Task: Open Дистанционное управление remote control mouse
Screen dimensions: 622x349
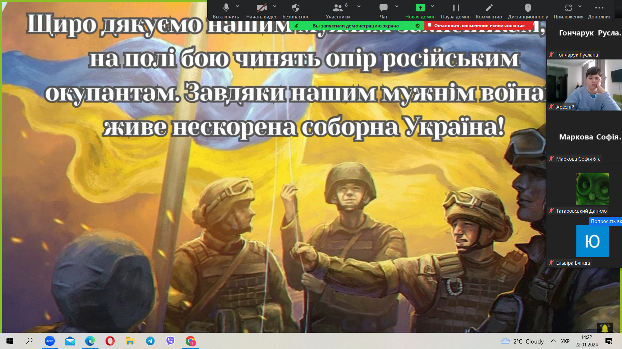Action: [x=528, y=11]
